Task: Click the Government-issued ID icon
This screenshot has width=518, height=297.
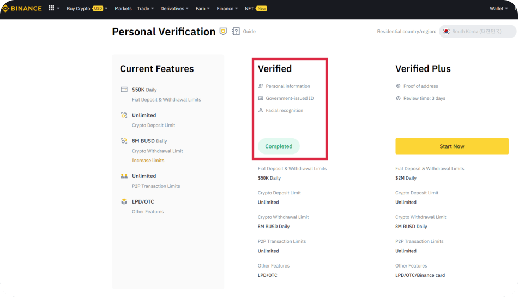Action: coord(261,98)
